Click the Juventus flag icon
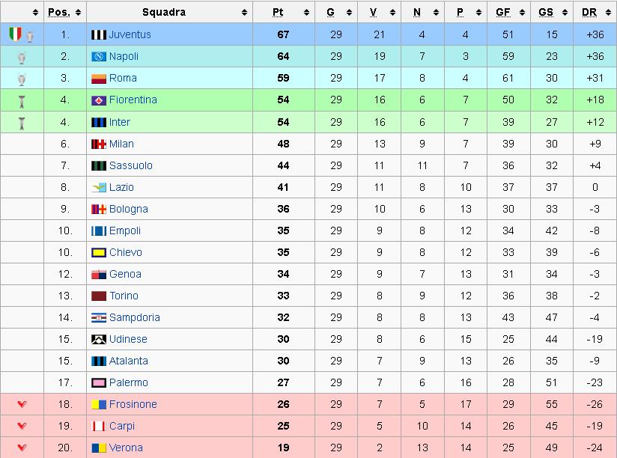Screen dimensions: 617x458 [99, 34]
